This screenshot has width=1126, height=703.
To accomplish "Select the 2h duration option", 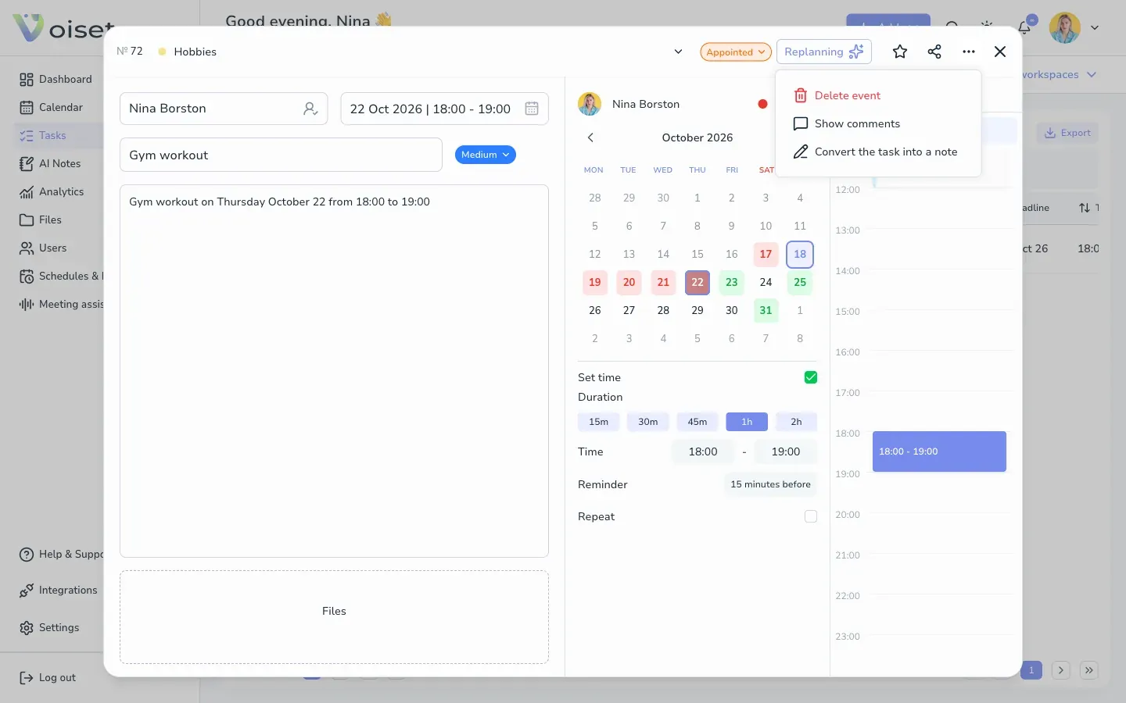I will coord(796,422).
